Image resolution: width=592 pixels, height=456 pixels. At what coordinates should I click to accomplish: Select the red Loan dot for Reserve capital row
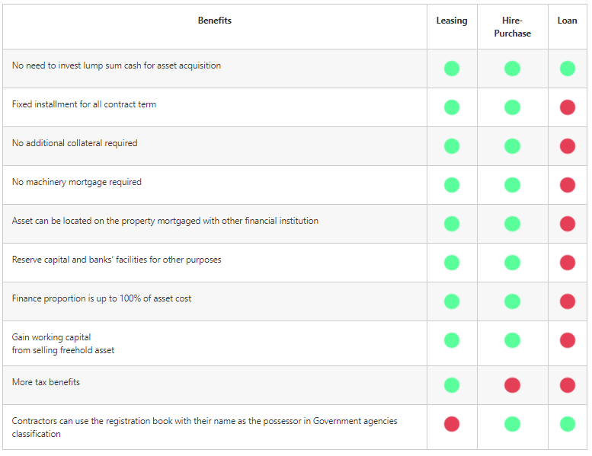tap(567, 263)
